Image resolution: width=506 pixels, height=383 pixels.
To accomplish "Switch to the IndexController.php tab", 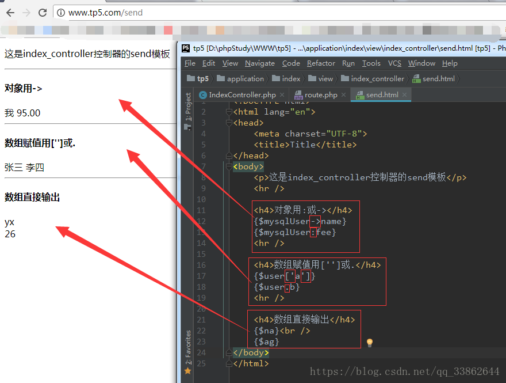I will pos(242,94).
